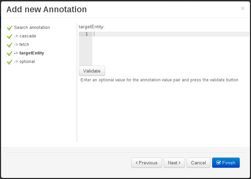Cancel the Add new Annotation dialog
Screen dimensions: 251x179
(198, 163)
